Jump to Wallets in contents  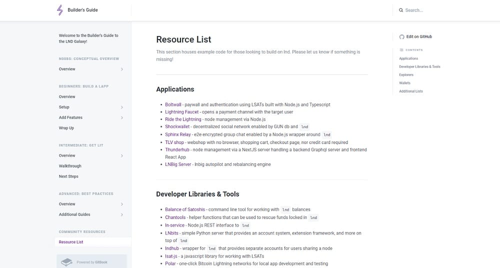point(404,83)
